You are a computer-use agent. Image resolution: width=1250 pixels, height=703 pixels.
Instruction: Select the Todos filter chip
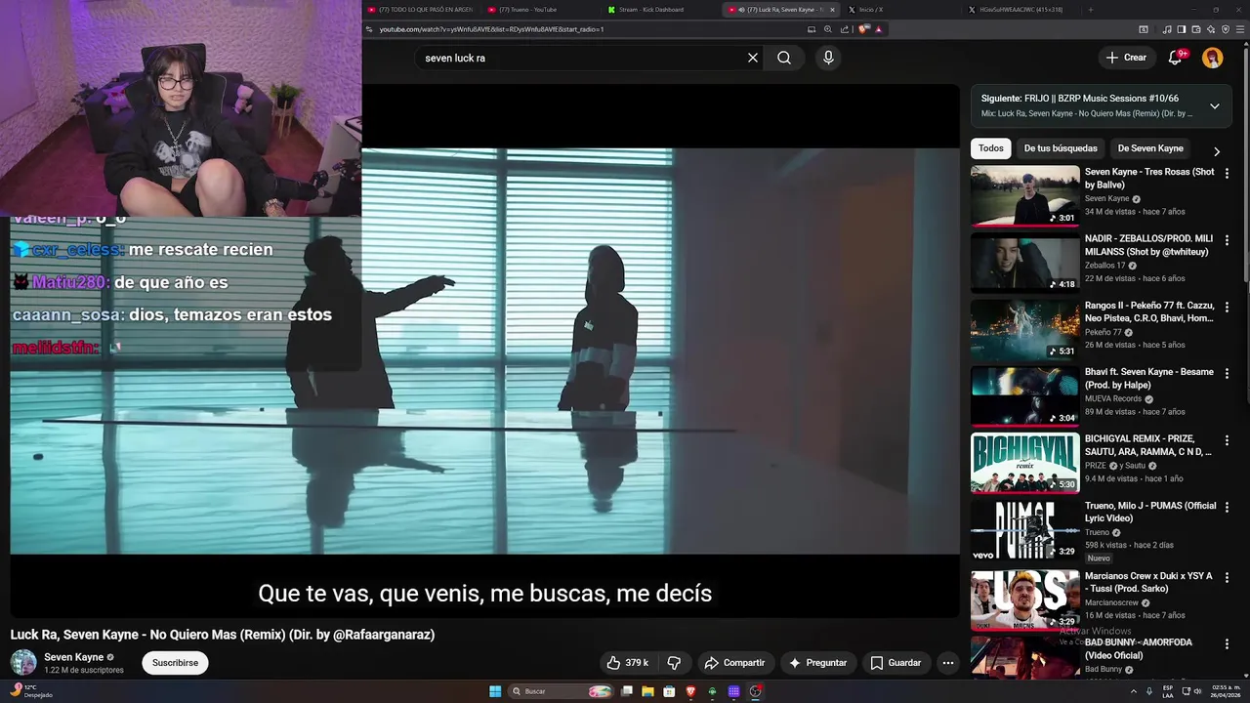[x=991, y=148]
